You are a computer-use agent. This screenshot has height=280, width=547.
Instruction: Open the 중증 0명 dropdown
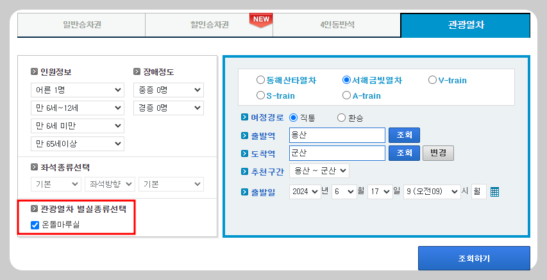pos(169,90)
